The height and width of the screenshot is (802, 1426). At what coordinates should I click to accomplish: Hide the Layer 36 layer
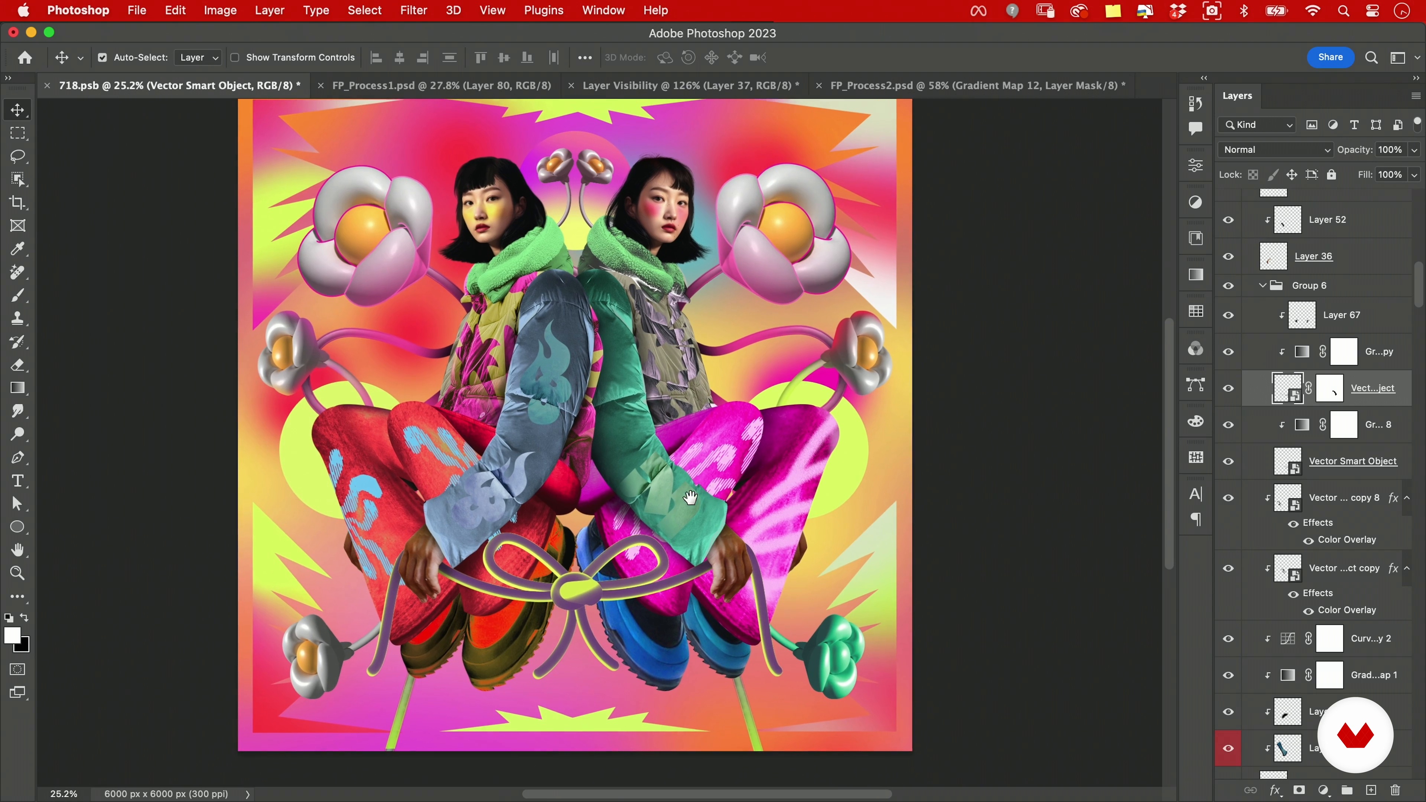point(1228,257)
